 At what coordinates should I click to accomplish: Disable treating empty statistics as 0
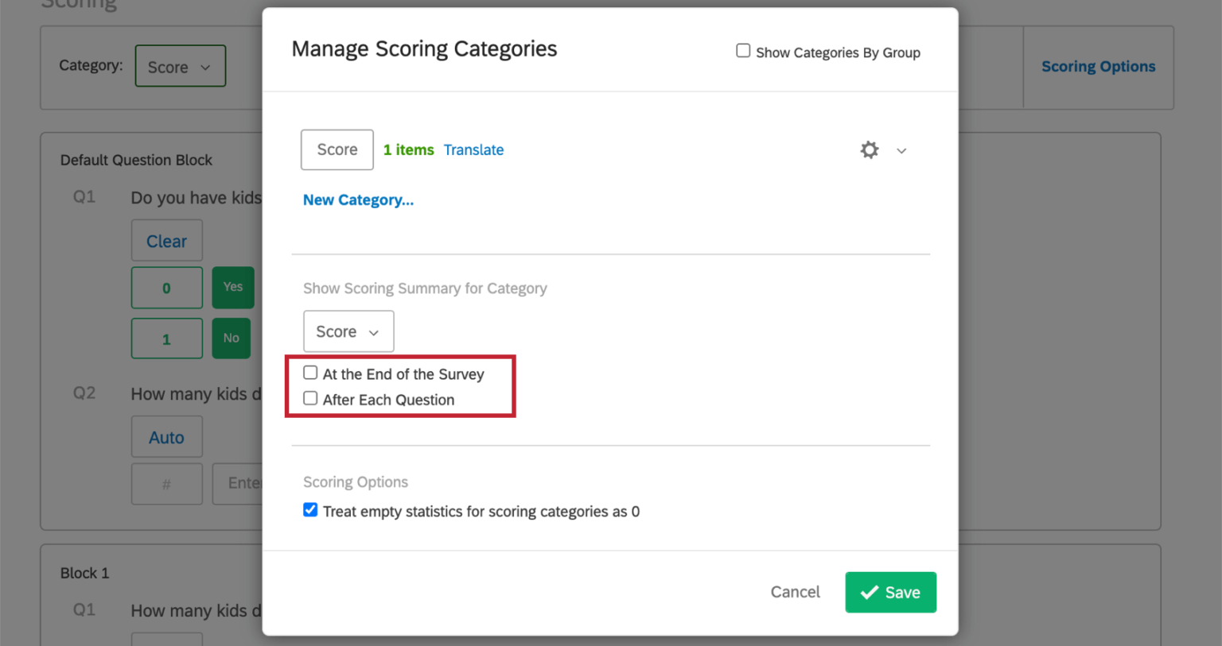309,509
